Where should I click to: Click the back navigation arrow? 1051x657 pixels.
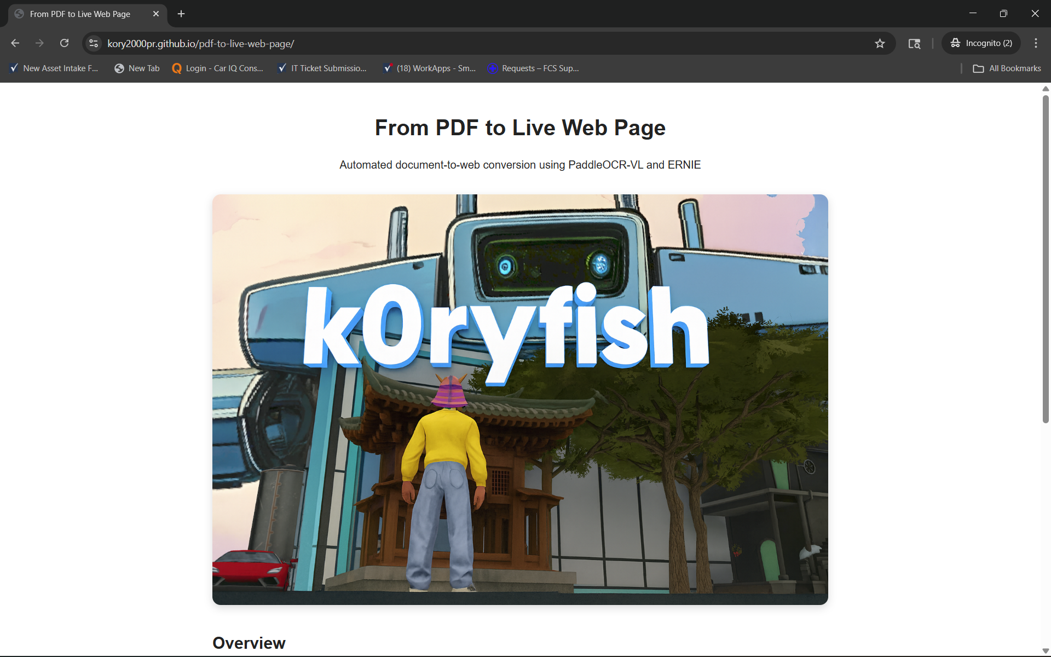click(x=15, y=43)
